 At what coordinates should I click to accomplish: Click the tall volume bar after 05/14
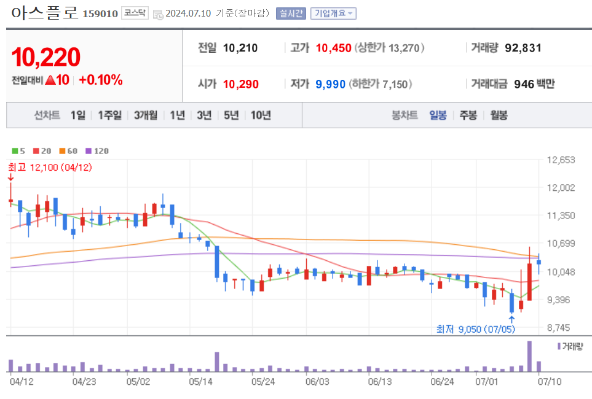217,362
